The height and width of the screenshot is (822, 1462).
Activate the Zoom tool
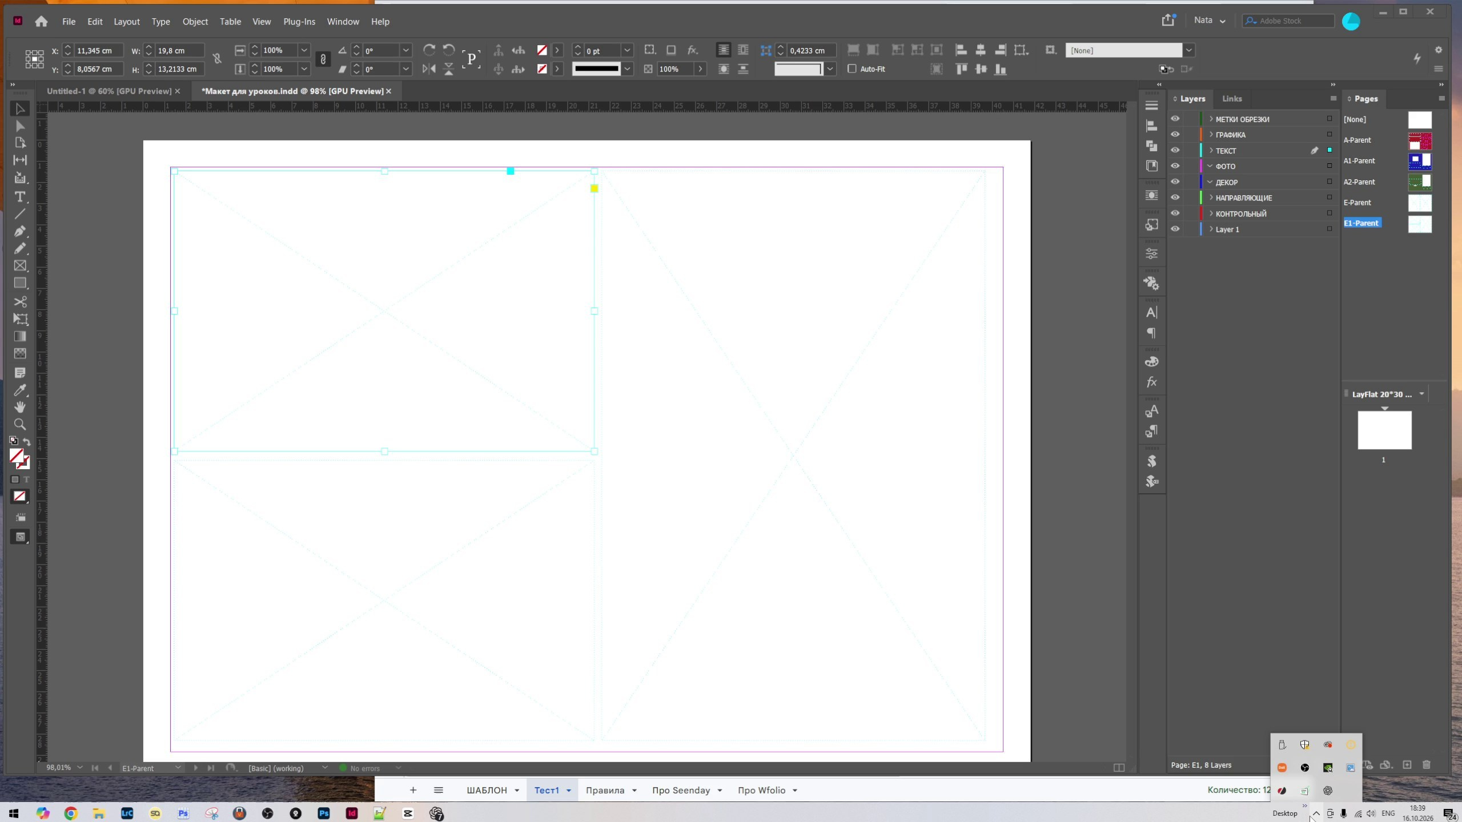(x=20, y=425)
